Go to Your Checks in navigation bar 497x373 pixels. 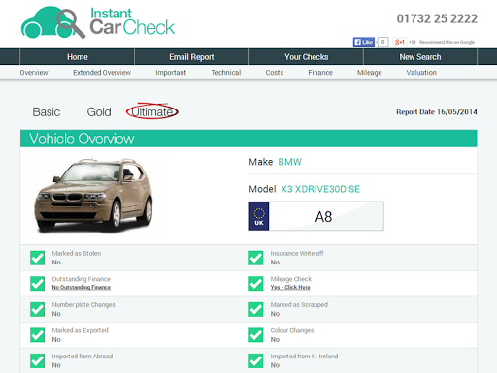306,57
